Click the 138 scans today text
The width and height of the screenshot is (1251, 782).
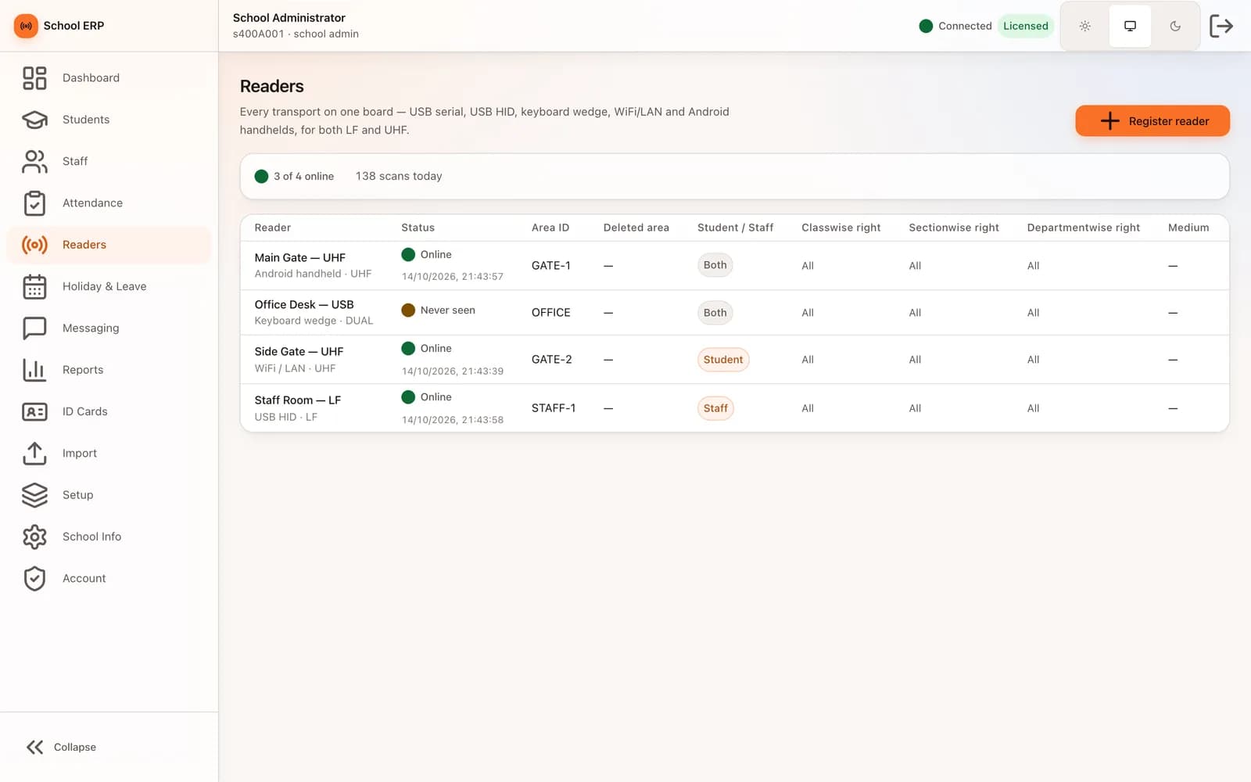(x=399, y=177)
